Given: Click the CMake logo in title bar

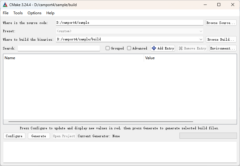Looking at the screenshot, I should click(x=5, y=5).
